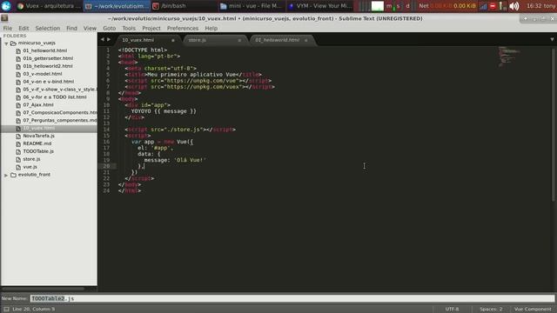Click the file icon beside store.js
557x313 pixels.
coord(18,159)
